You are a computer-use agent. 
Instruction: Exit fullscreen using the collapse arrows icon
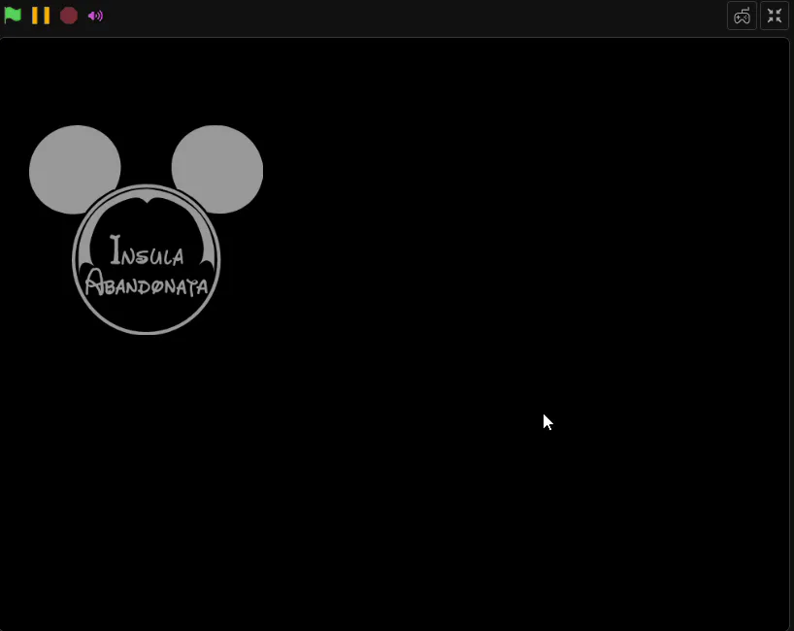775,16
